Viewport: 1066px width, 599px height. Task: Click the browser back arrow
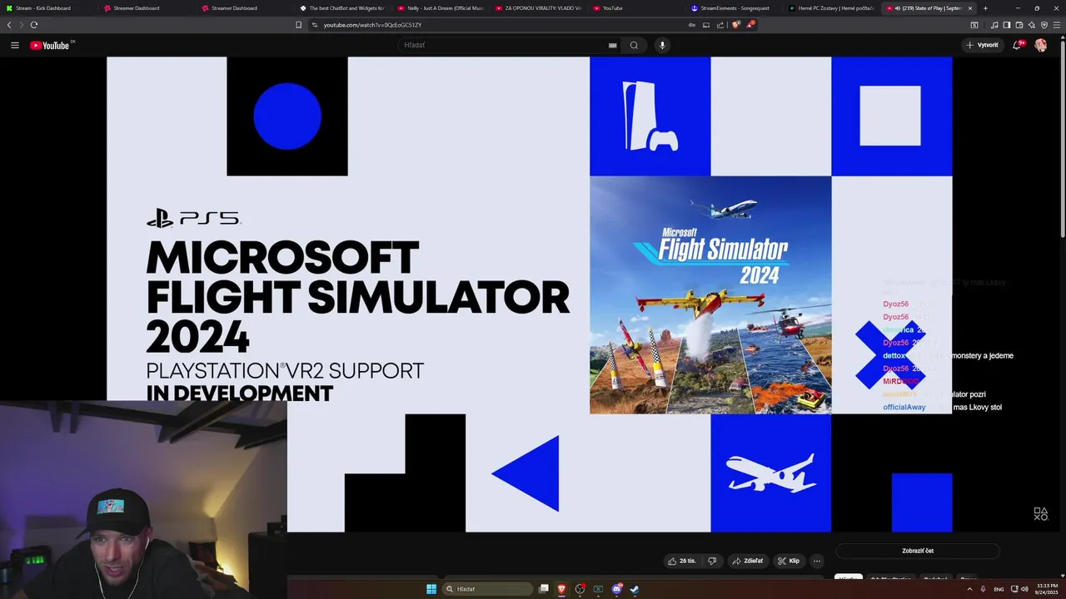9,25
